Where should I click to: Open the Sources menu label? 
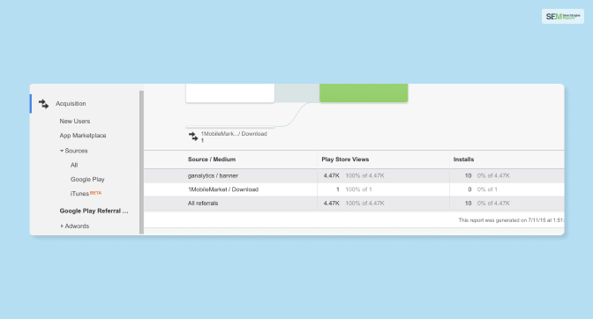pos(76,151)
